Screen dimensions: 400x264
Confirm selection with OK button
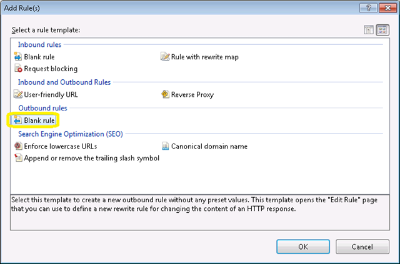tap(303, 247)
